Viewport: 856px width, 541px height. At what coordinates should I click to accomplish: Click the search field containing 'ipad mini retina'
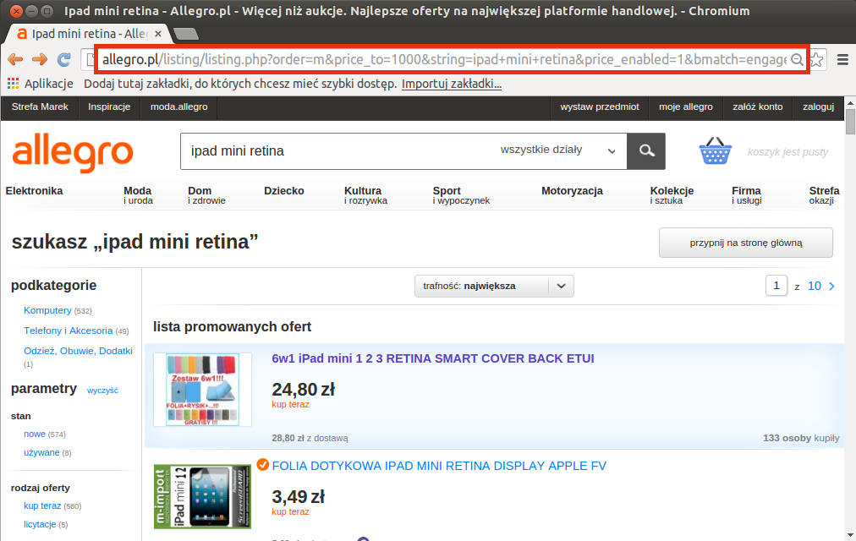338,150
